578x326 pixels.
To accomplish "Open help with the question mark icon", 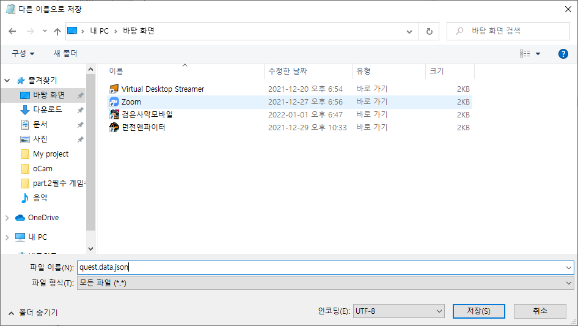I will [x=563, y=54].
